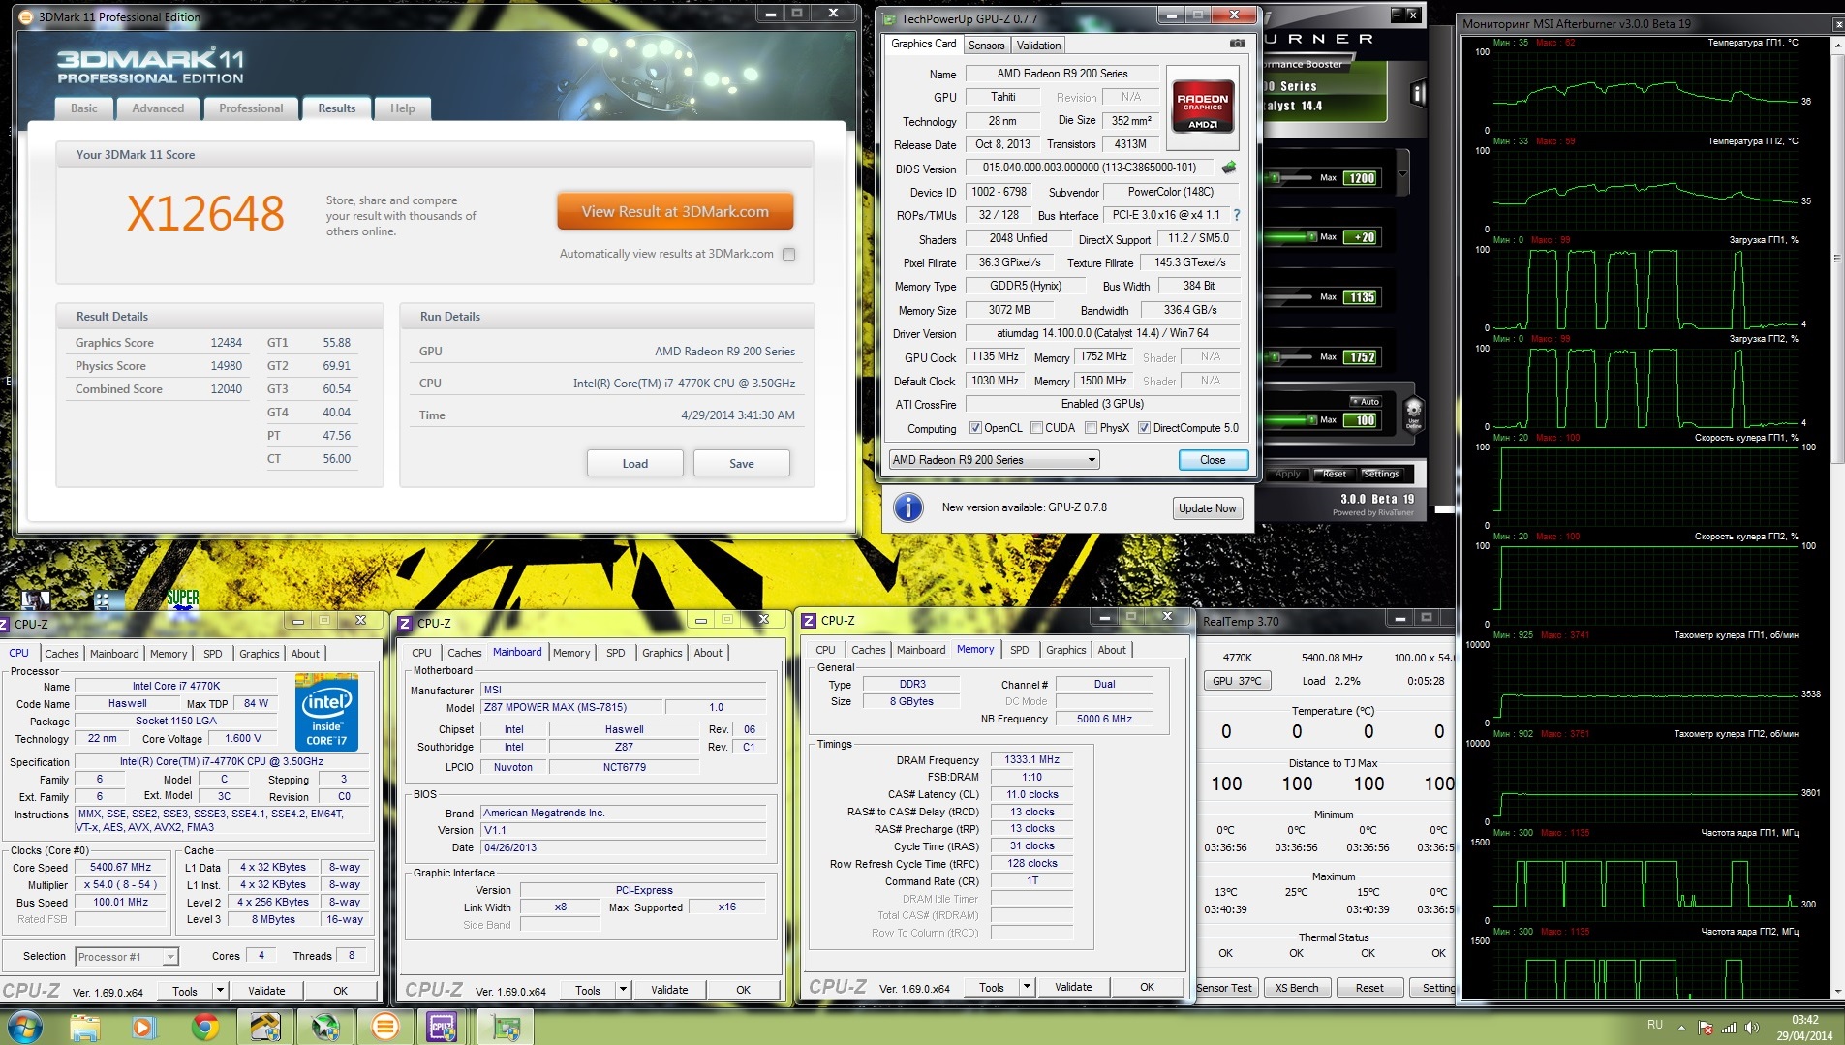Open the volume speaker tray icon
The width and height of the screenshot is (1845, 1045).
(x=1752, y=1028)
